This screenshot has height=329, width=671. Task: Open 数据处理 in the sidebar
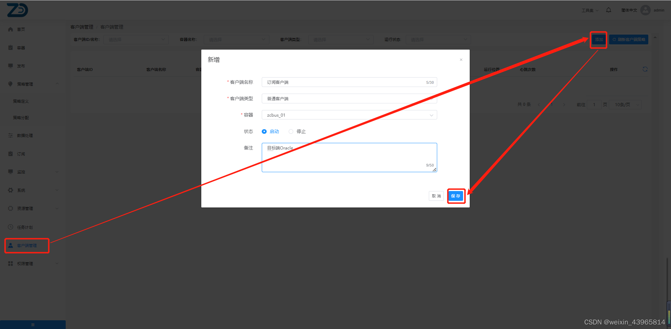coord(25,136)
